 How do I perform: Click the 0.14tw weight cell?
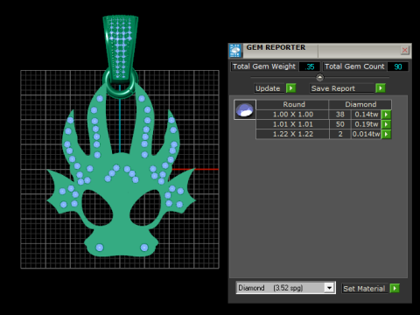366,115
